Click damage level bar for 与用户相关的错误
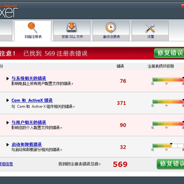Screen dimensions: 184x184 [168, 124]
